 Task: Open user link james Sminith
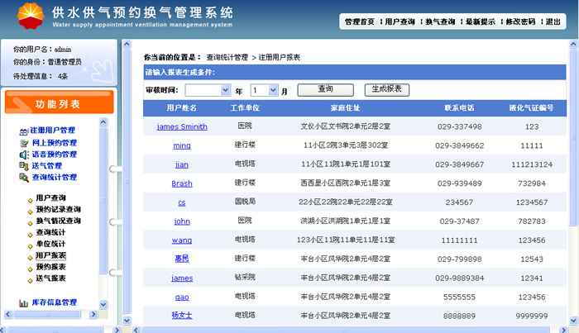182,126
